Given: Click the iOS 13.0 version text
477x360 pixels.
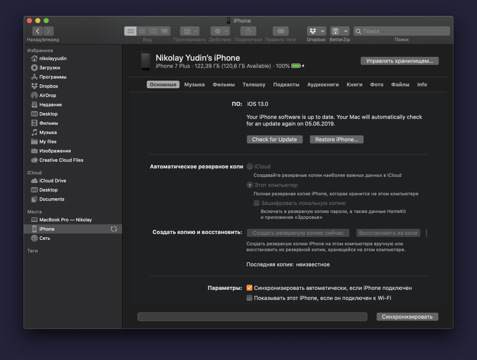Looking at the screenshot, I should (258, 104).
